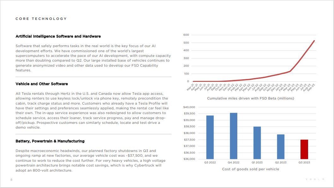Select the Artificial Intelligence Software and Hardware heading

tap(58, 36)
